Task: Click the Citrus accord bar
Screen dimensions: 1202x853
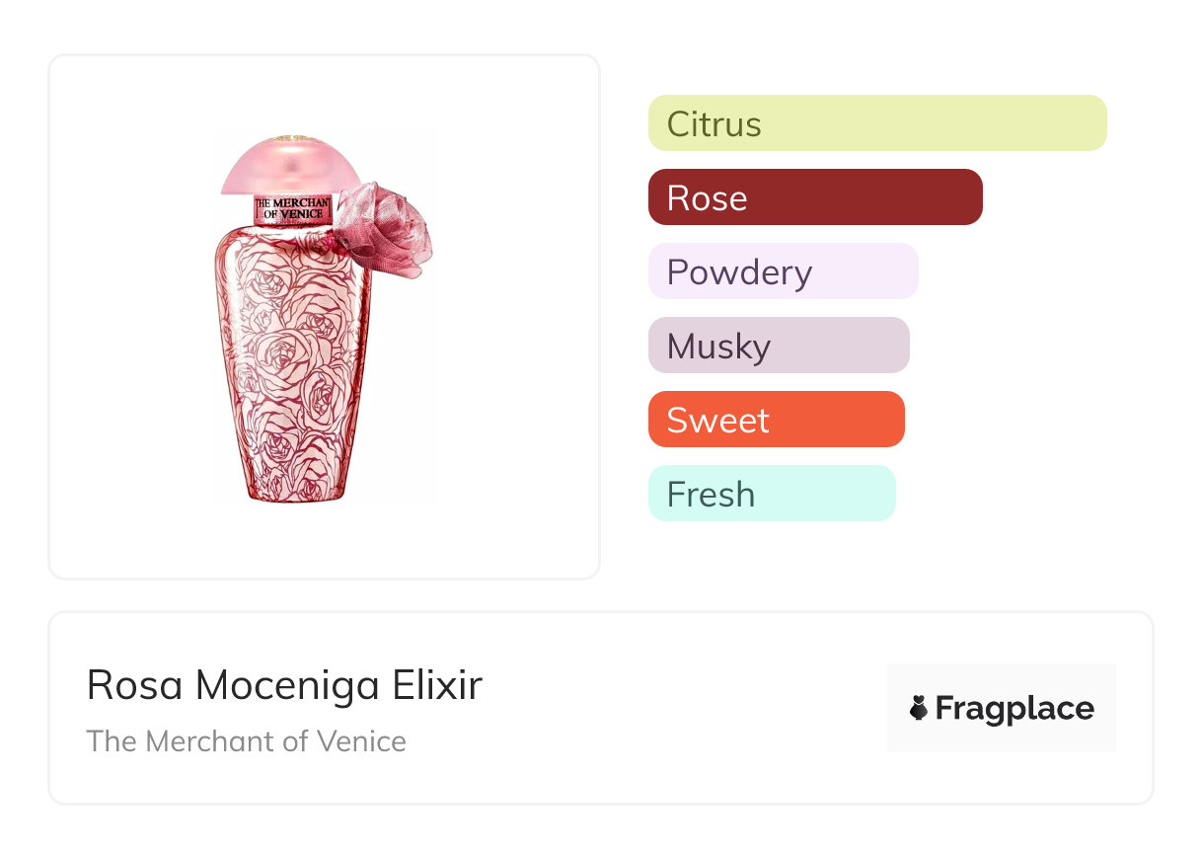Action: pyautogui.click(x=876, y=123)
